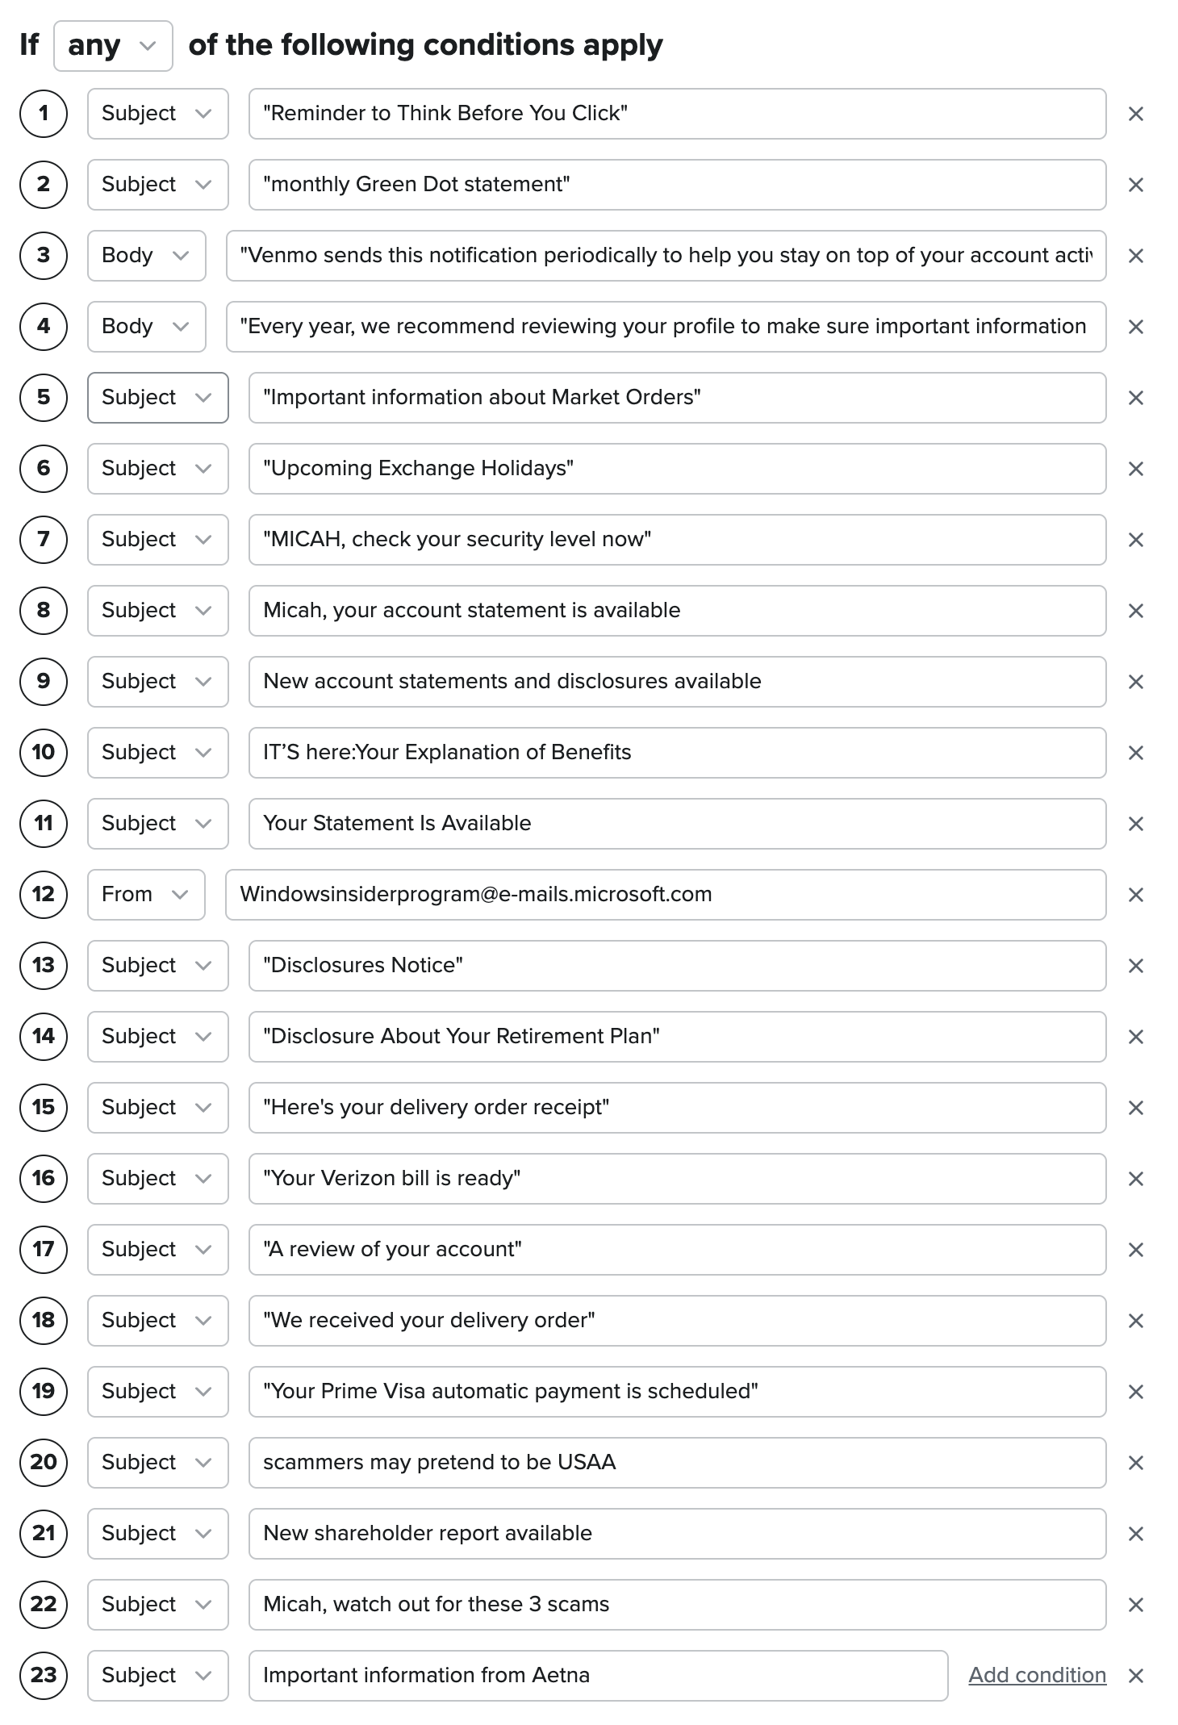The image size is (1178, 1725).
Task: Remove the "Your Verizon bill is ready" condition
Action: click(1135, 1179)
